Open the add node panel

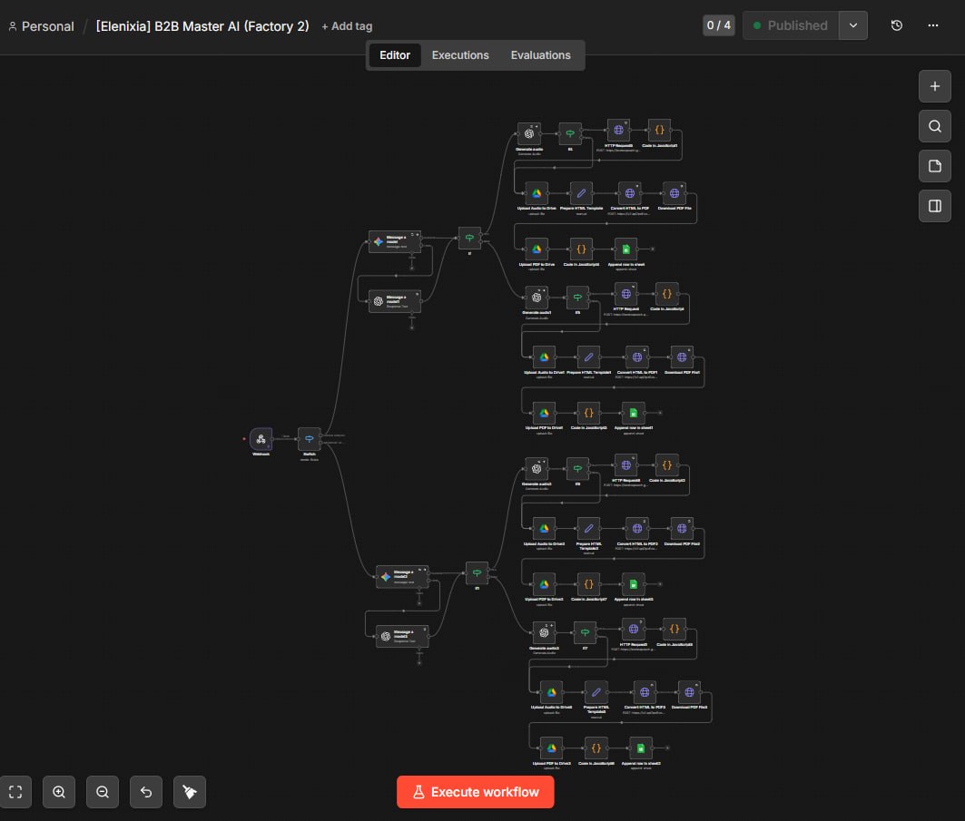coord(935,87)
